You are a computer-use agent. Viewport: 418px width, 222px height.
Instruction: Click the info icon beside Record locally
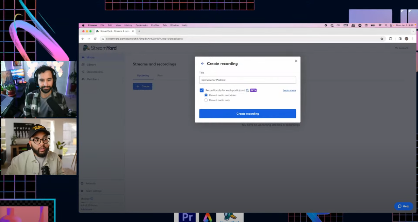[247, 90]
